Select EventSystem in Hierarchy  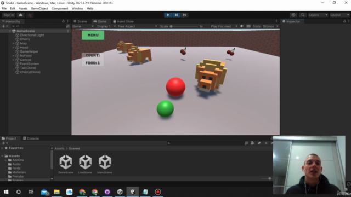[30, 64]
